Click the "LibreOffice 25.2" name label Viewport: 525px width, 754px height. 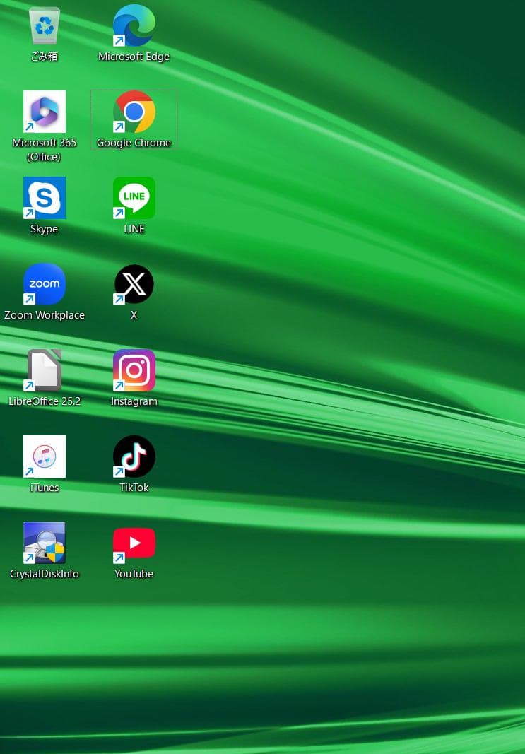pos(45,401)
